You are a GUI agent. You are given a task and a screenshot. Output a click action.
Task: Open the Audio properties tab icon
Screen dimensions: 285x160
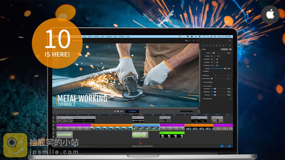(x=207, y=46)
